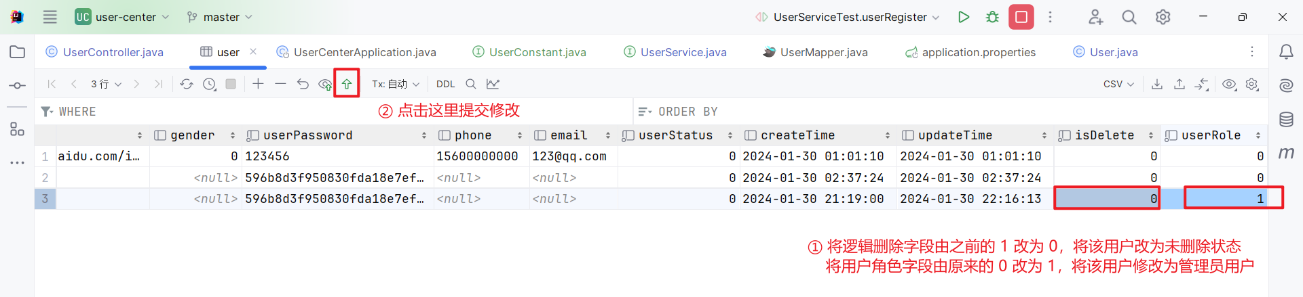Open the CSV export format dropdown
The width and height of the screenshot is (1303, 297).
point(1118,84)
